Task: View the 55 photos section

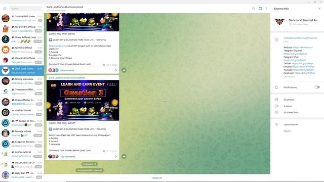Action: 297,100
